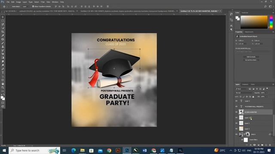Open the Properties panel menu
Viewport: 275px width, 154px height.
click(x=273, y=32)
